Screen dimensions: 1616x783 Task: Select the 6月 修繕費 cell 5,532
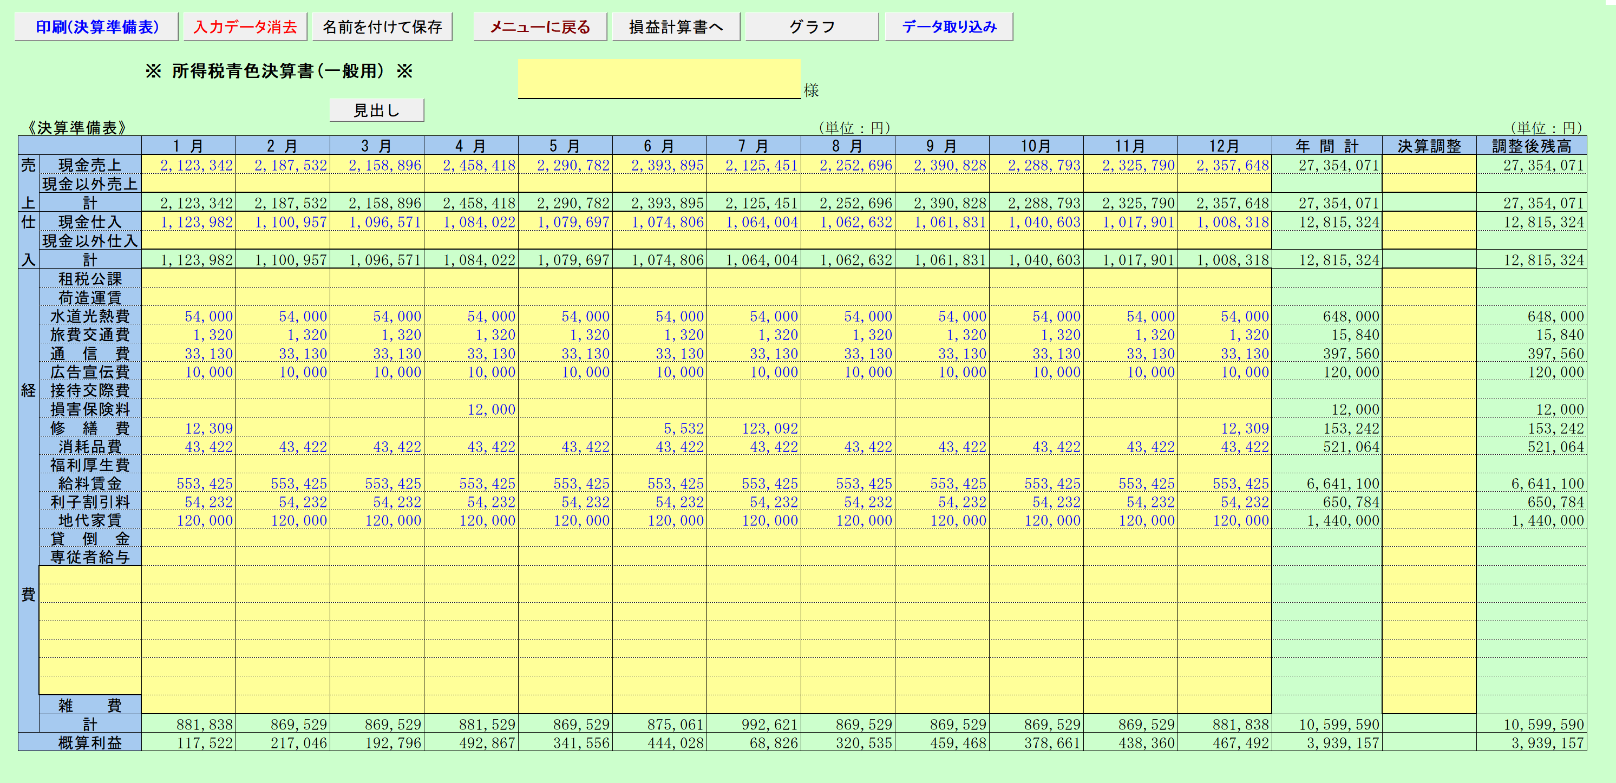tap(660, 428)
